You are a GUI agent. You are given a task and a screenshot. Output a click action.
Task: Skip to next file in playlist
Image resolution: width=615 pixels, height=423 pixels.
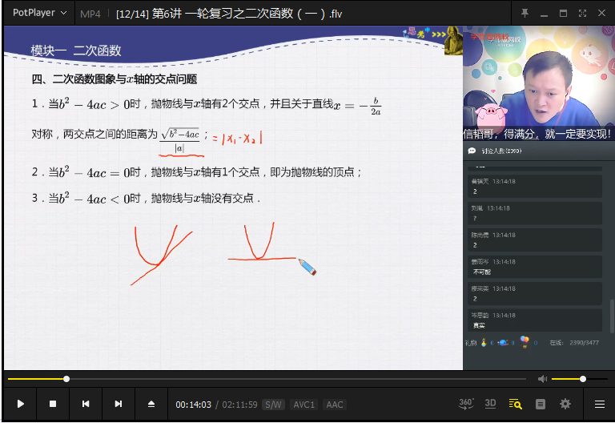point(119,405)
